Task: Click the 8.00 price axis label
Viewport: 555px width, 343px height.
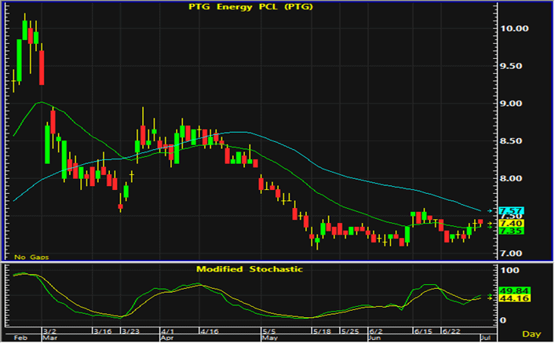Action: (x=511, y=179)
